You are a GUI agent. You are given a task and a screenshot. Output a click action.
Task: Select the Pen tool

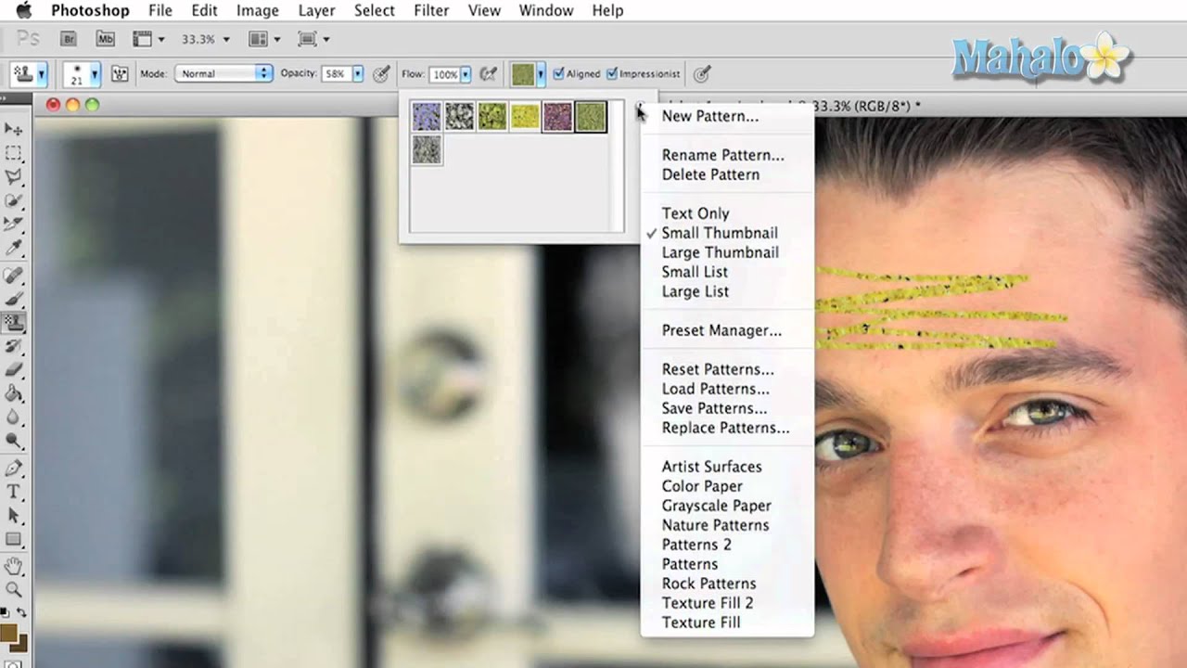(x=14, y=469)
